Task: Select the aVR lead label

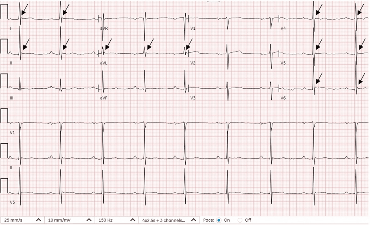Action: point(104,29)
